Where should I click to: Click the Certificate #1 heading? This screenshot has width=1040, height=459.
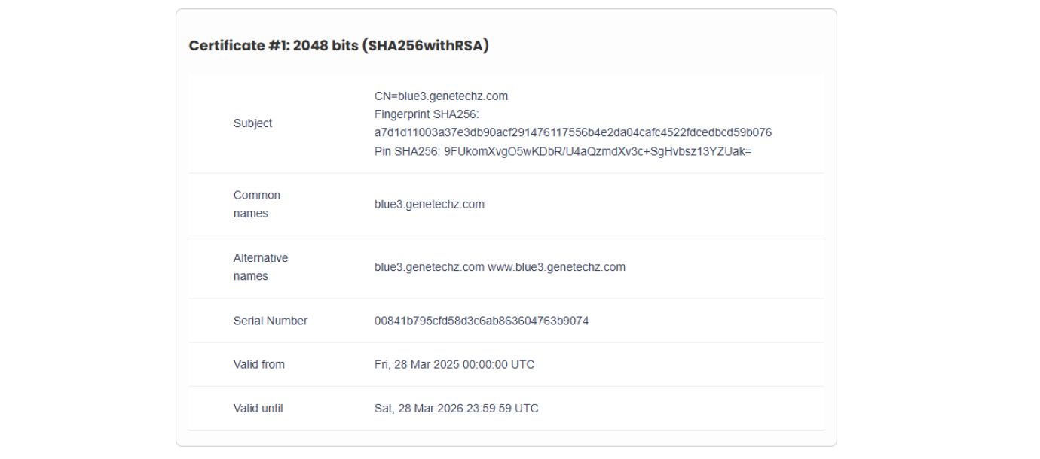click(339, 46)
